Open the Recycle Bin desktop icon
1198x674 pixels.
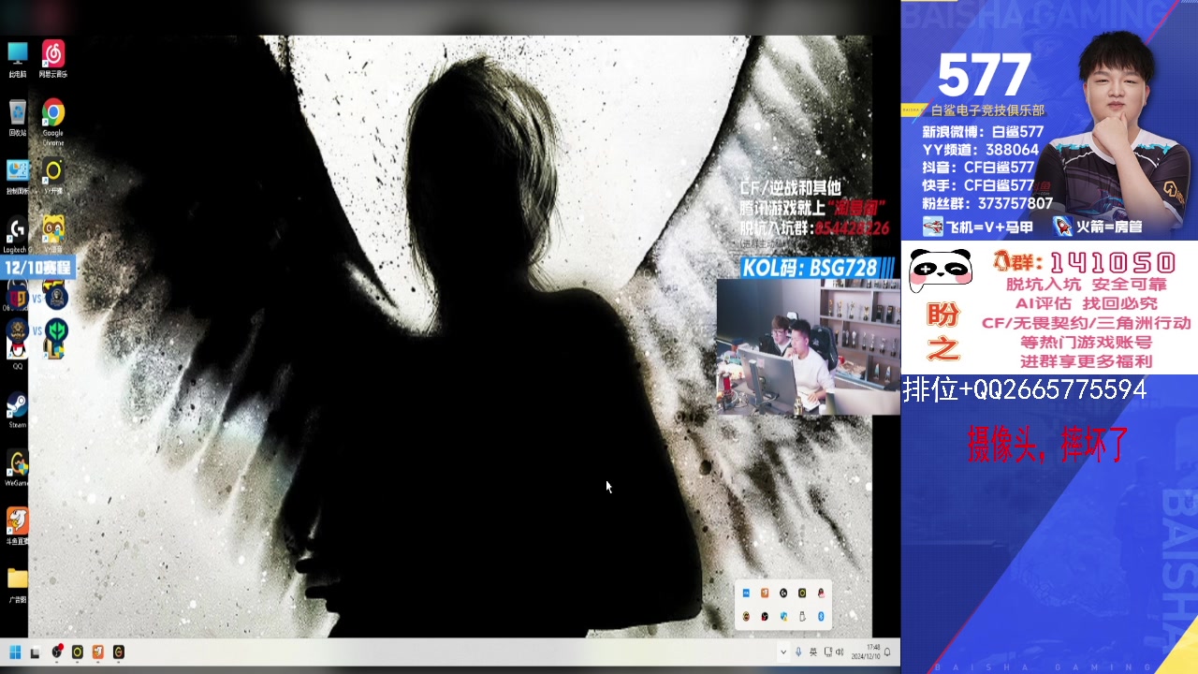17,117
